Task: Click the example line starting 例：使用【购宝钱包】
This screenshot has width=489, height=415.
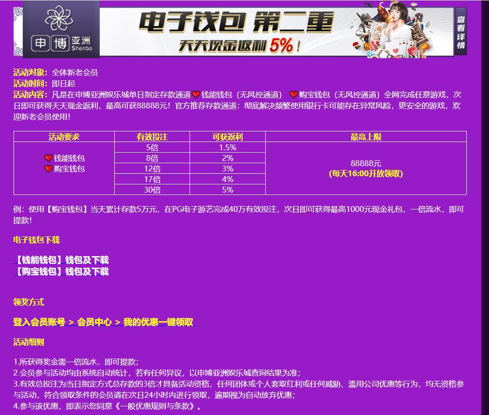Action: click(x=239, y=215)
